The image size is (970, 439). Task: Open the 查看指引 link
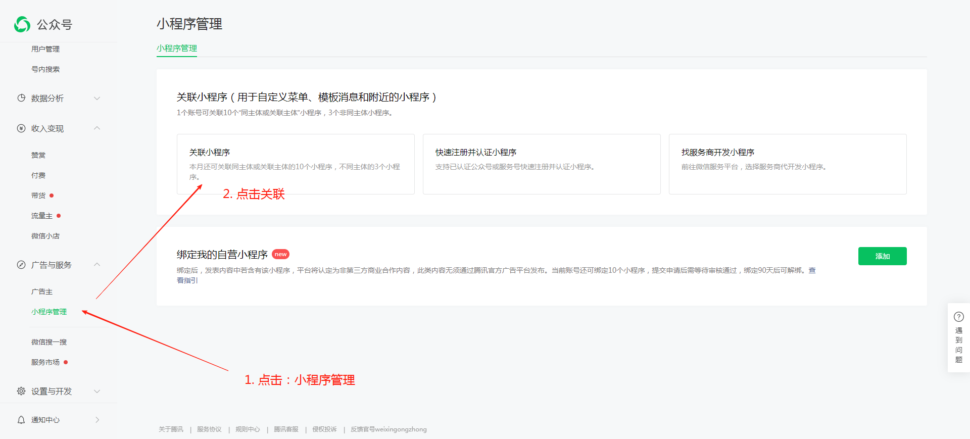click(187, 280)
